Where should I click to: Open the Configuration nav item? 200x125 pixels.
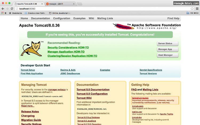[62, 18]
